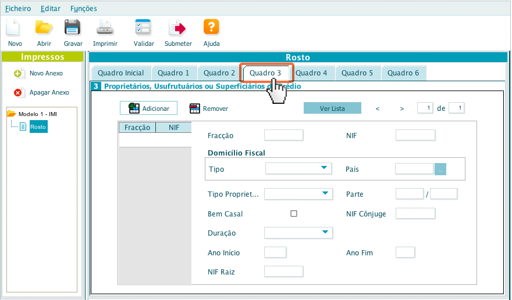Click the País browse button
The image size is (512, 300).
click(441, 169)
